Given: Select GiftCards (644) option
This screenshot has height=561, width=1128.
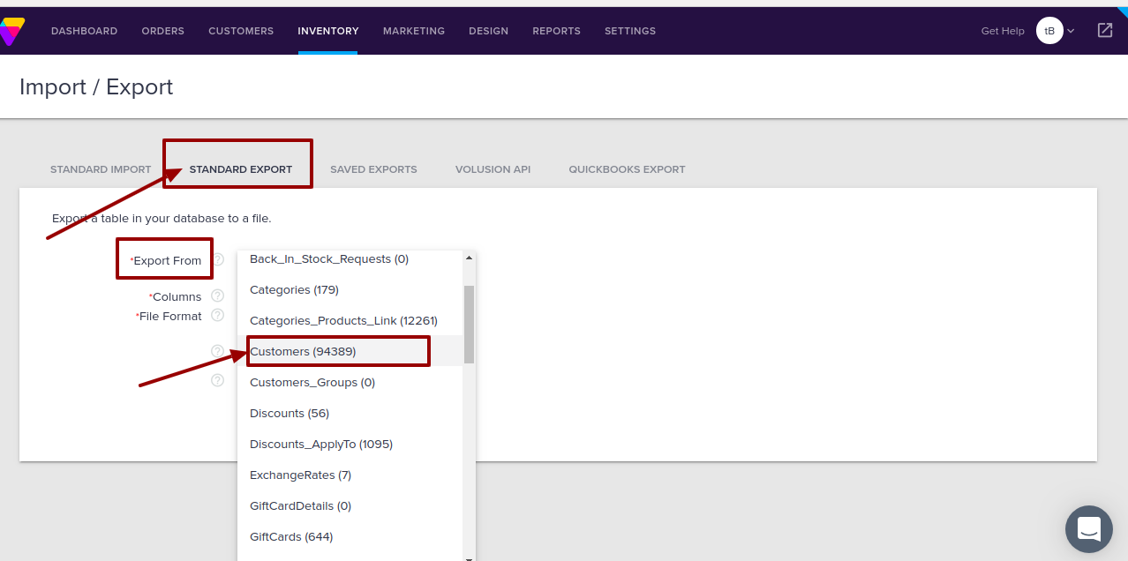Looking at the screenshot, I should click(x=350, y=536).
